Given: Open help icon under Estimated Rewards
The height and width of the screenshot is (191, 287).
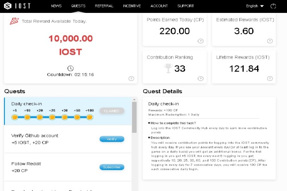Looking at the screenshot, I should [270, 41].
